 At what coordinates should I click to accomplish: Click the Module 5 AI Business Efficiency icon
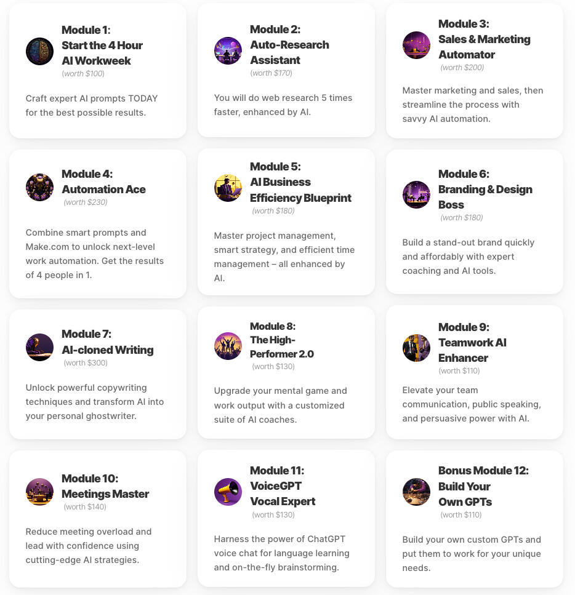(228, 188)
